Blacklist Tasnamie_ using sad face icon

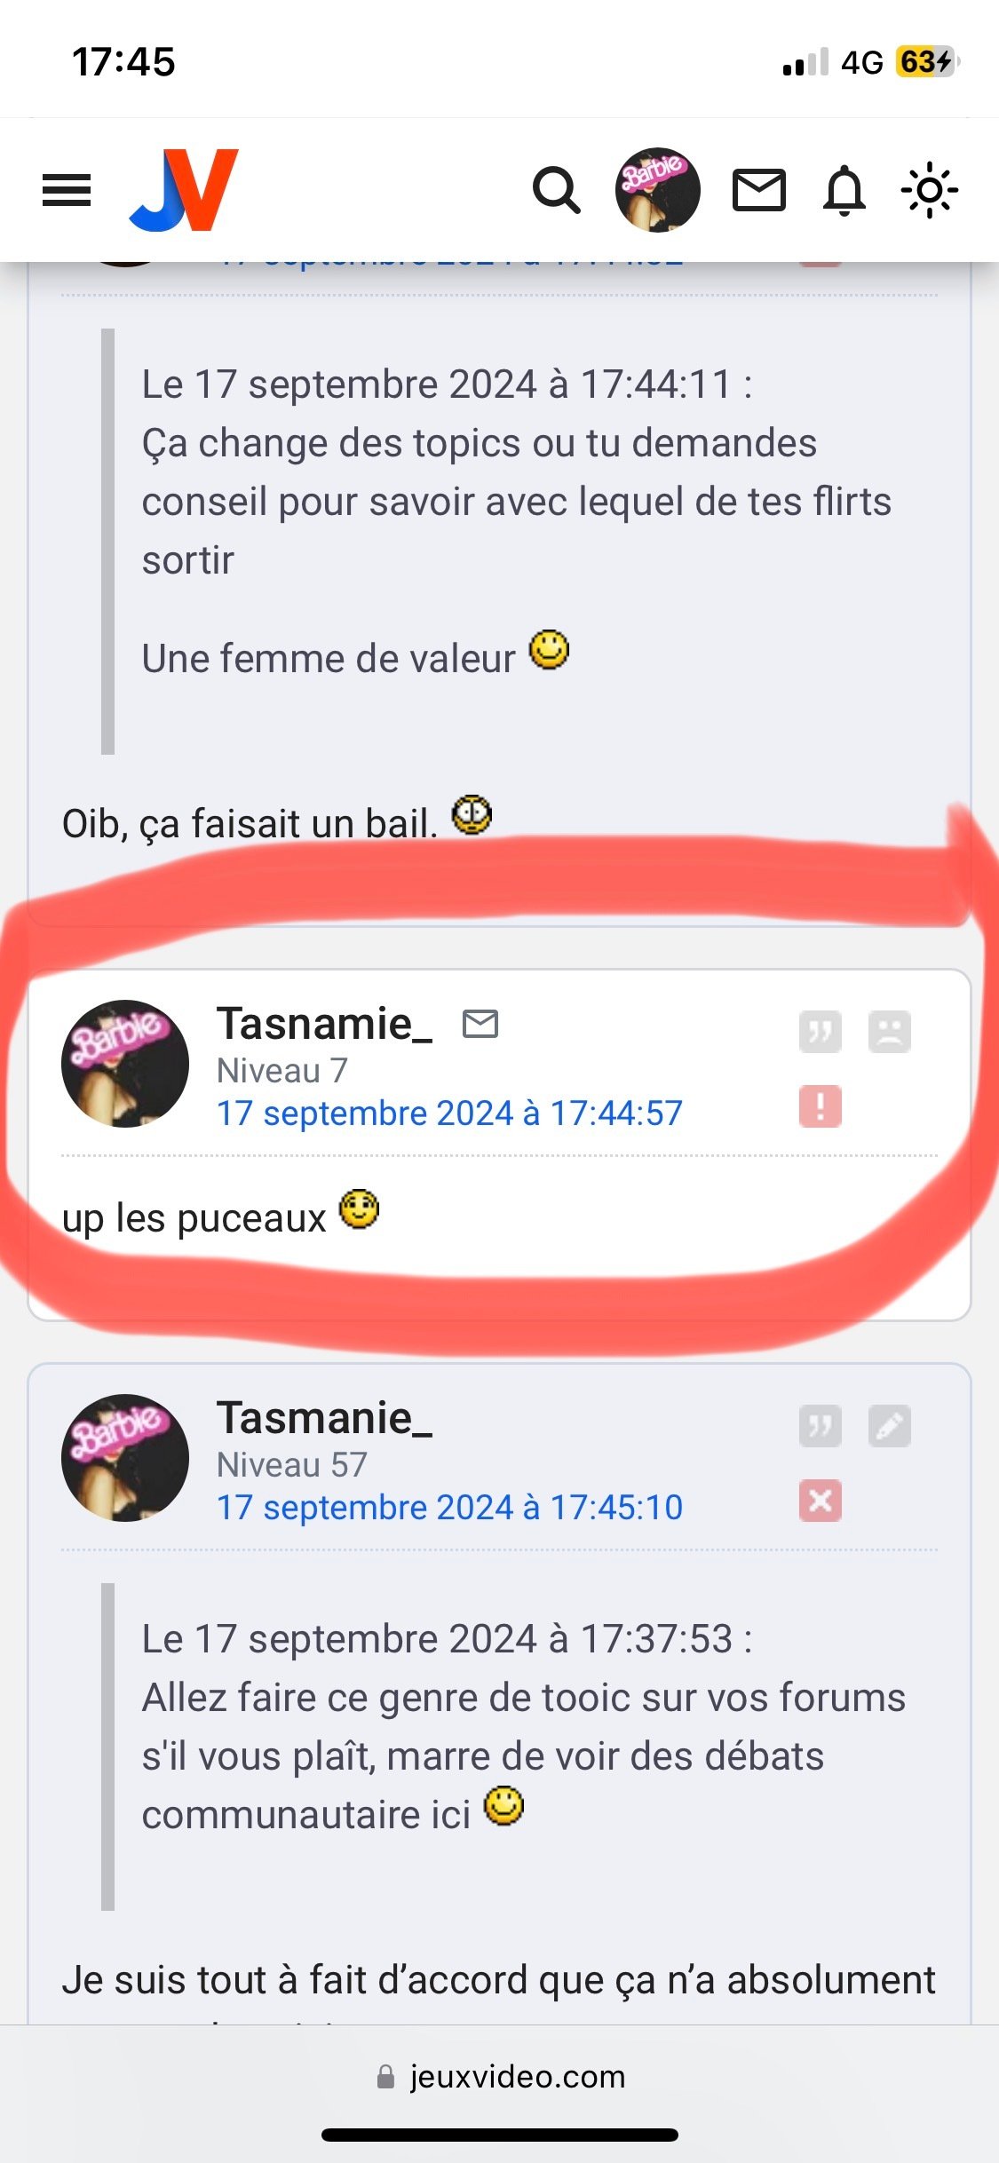tap(890, 1032)
